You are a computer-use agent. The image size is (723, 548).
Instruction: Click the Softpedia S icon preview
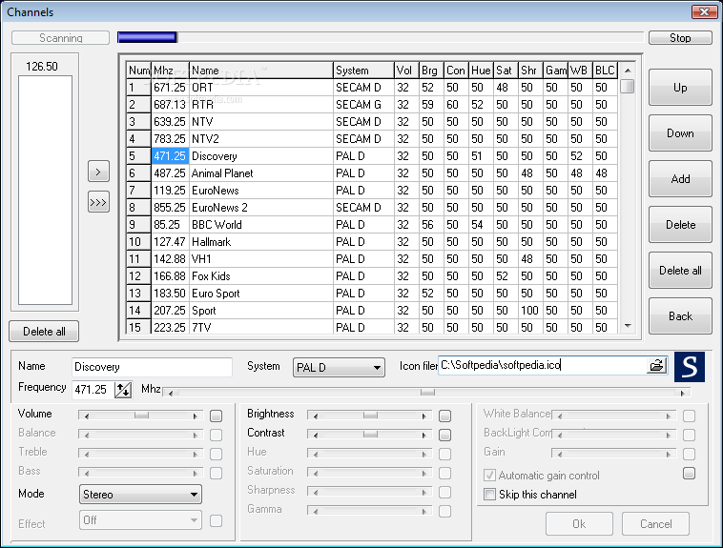coord(690,367)
